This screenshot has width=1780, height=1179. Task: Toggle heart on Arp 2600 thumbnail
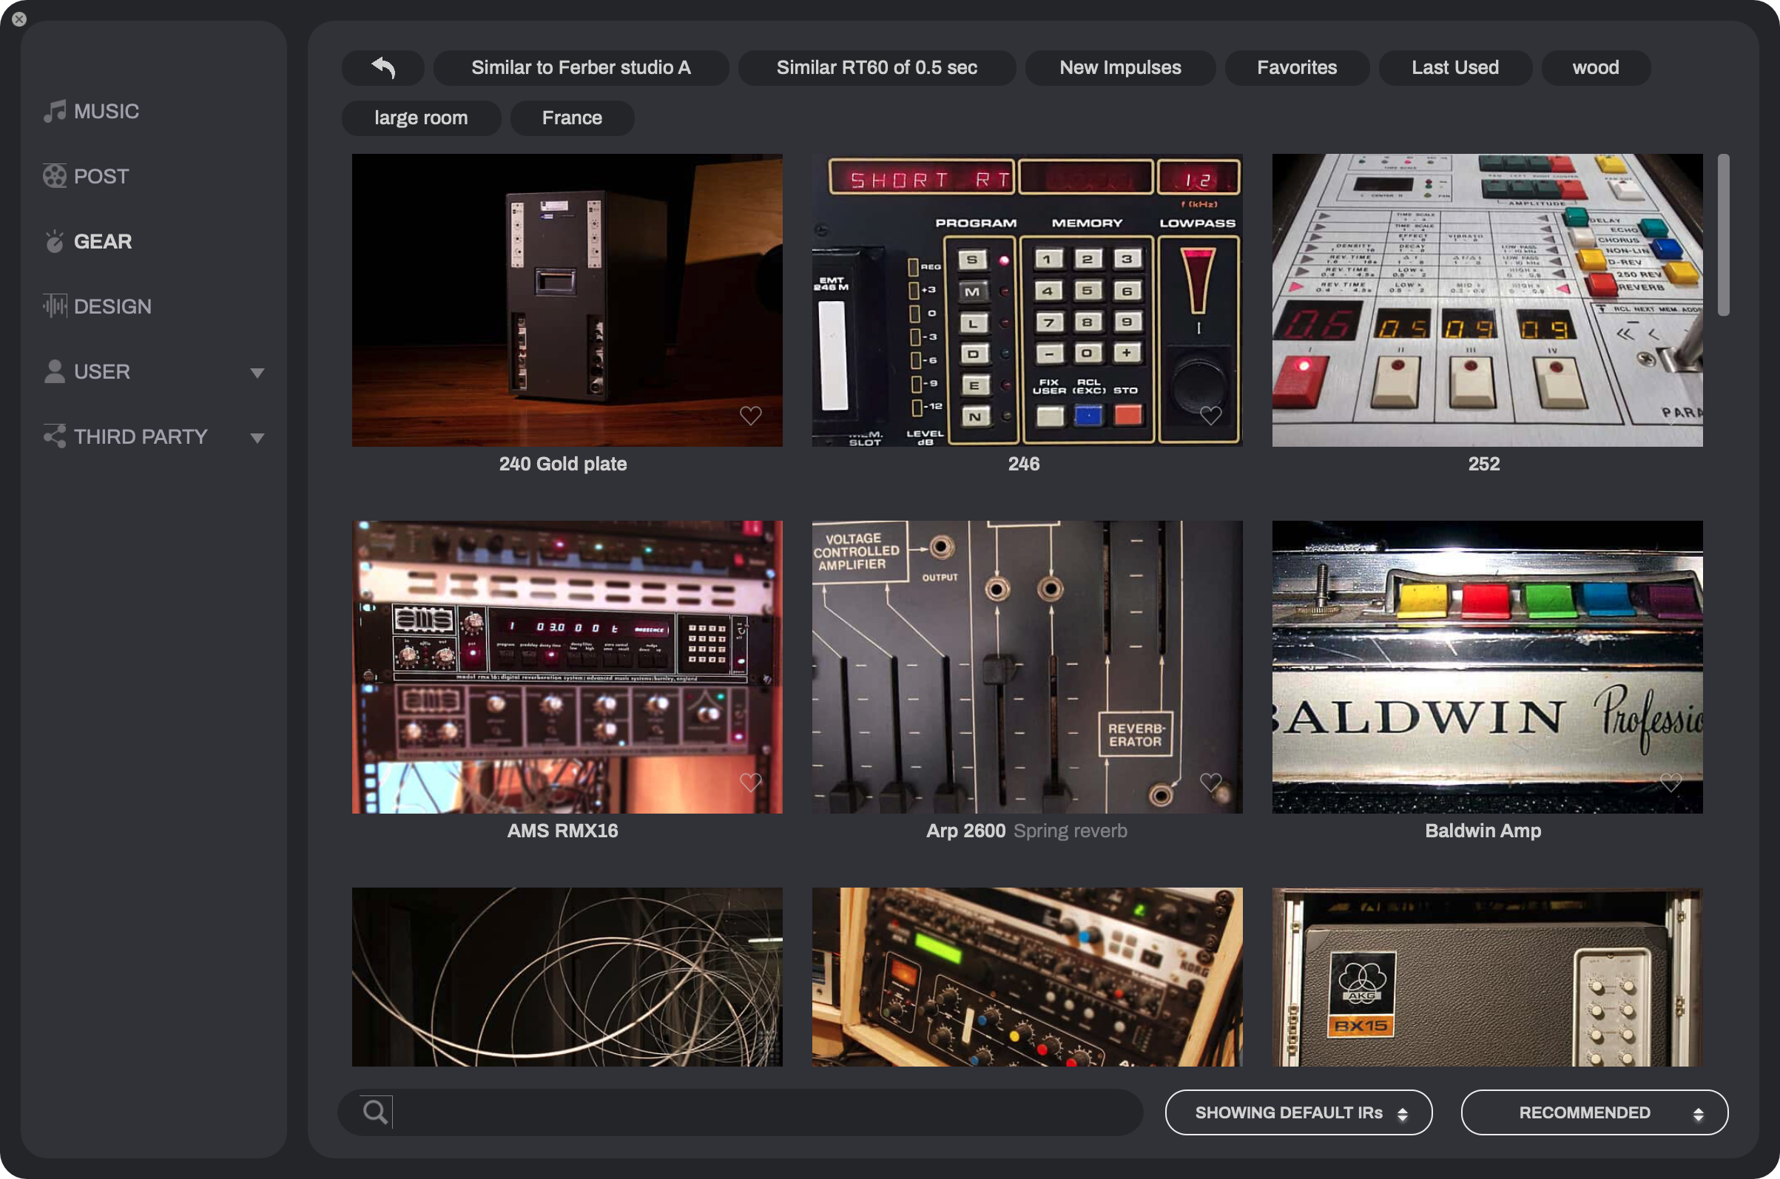1211,783
